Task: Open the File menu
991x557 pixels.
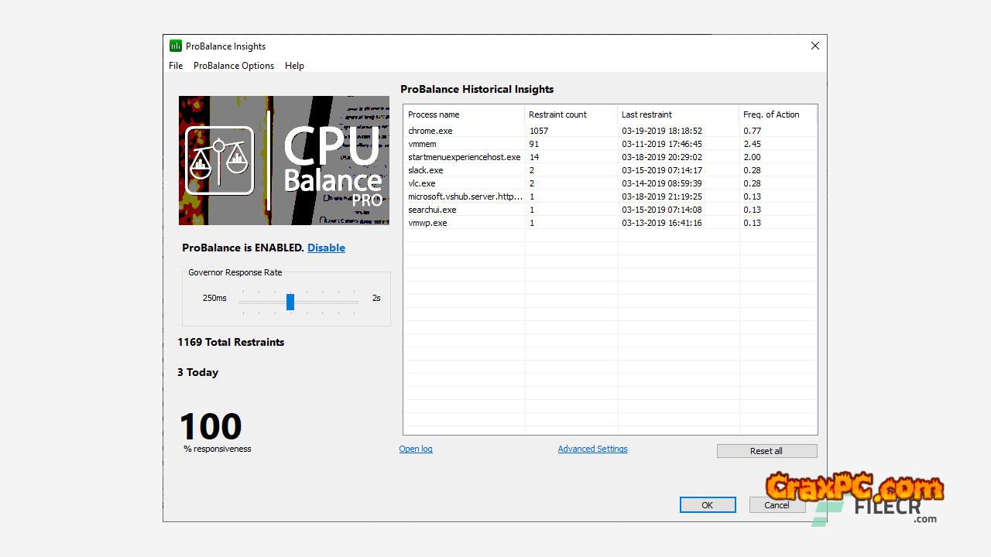Action: tap(176, 66)
